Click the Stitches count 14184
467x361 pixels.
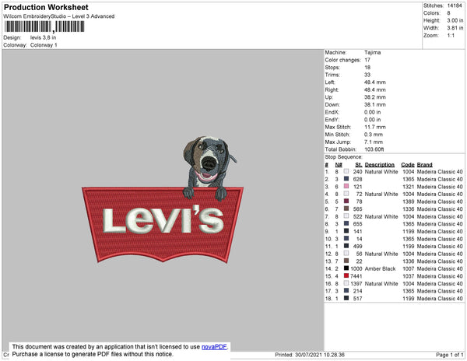click(455, 5)
